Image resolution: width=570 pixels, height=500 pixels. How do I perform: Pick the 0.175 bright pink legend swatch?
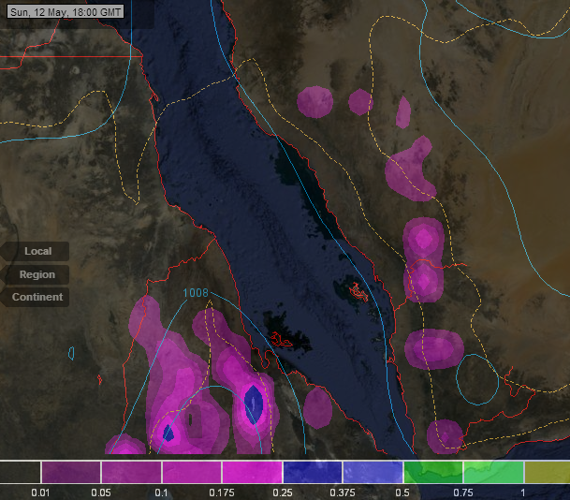[253, 472]
